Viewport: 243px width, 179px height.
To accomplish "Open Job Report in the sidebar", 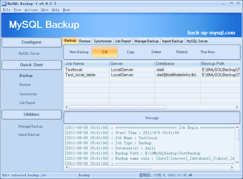I will pos(27,103).
